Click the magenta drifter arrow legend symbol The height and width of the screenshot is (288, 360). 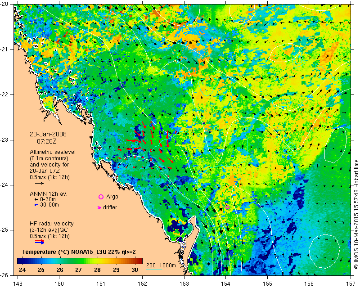[x=99, y=207]
